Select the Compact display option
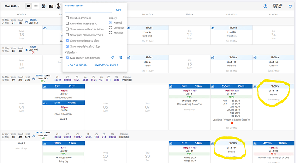296x163 pixels. pyautogui.click(x=110, y=27)
